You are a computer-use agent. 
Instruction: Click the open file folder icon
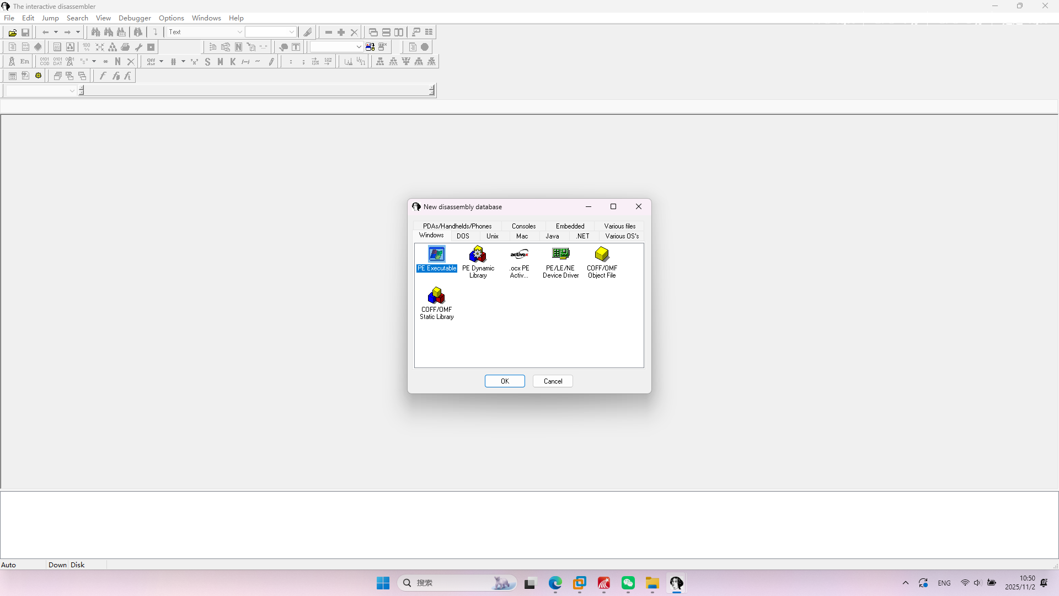[x=12, y=33]
